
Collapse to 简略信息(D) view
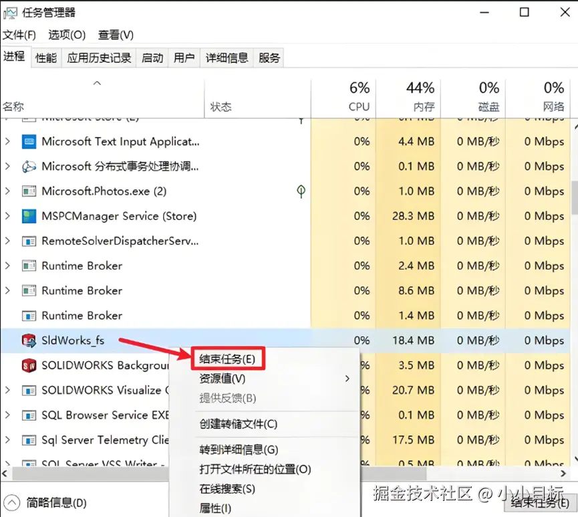tap(45, 503)
